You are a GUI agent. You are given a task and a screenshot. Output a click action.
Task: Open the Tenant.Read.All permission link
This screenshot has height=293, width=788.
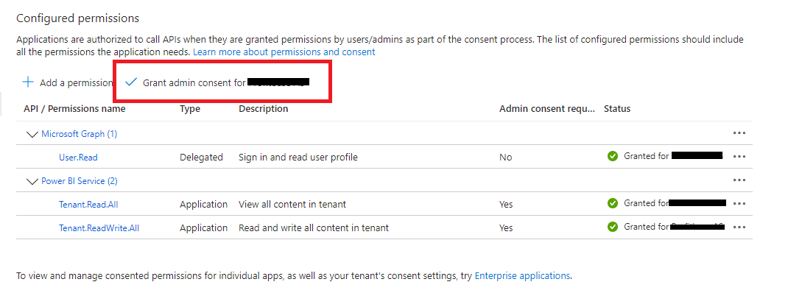coord(88,205)
